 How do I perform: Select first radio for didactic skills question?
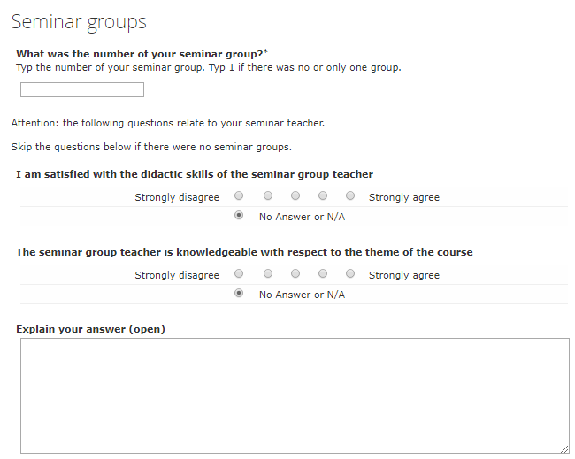coord(239,195)
